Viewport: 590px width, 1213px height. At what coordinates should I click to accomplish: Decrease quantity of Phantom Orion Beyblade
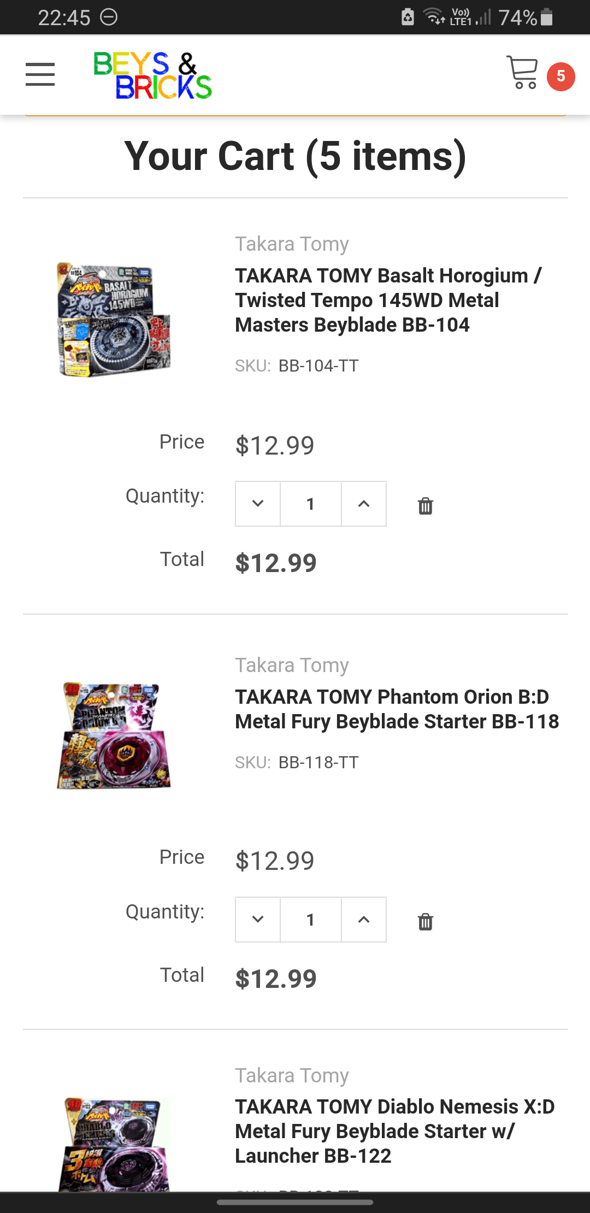pos(257,920)
